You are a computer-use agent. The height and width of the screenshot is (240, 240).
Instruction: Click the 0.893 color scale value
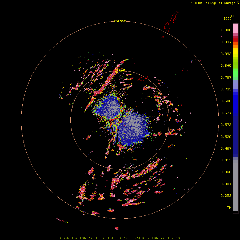pos(226,54)
